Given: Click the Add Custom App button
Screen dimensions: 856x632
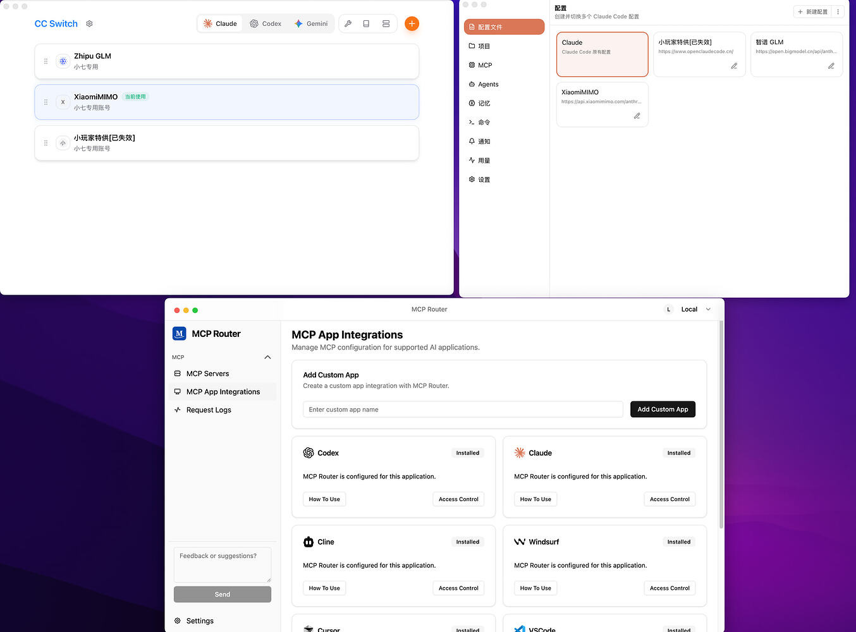Looking at the screenshot, I should [663, 410].
